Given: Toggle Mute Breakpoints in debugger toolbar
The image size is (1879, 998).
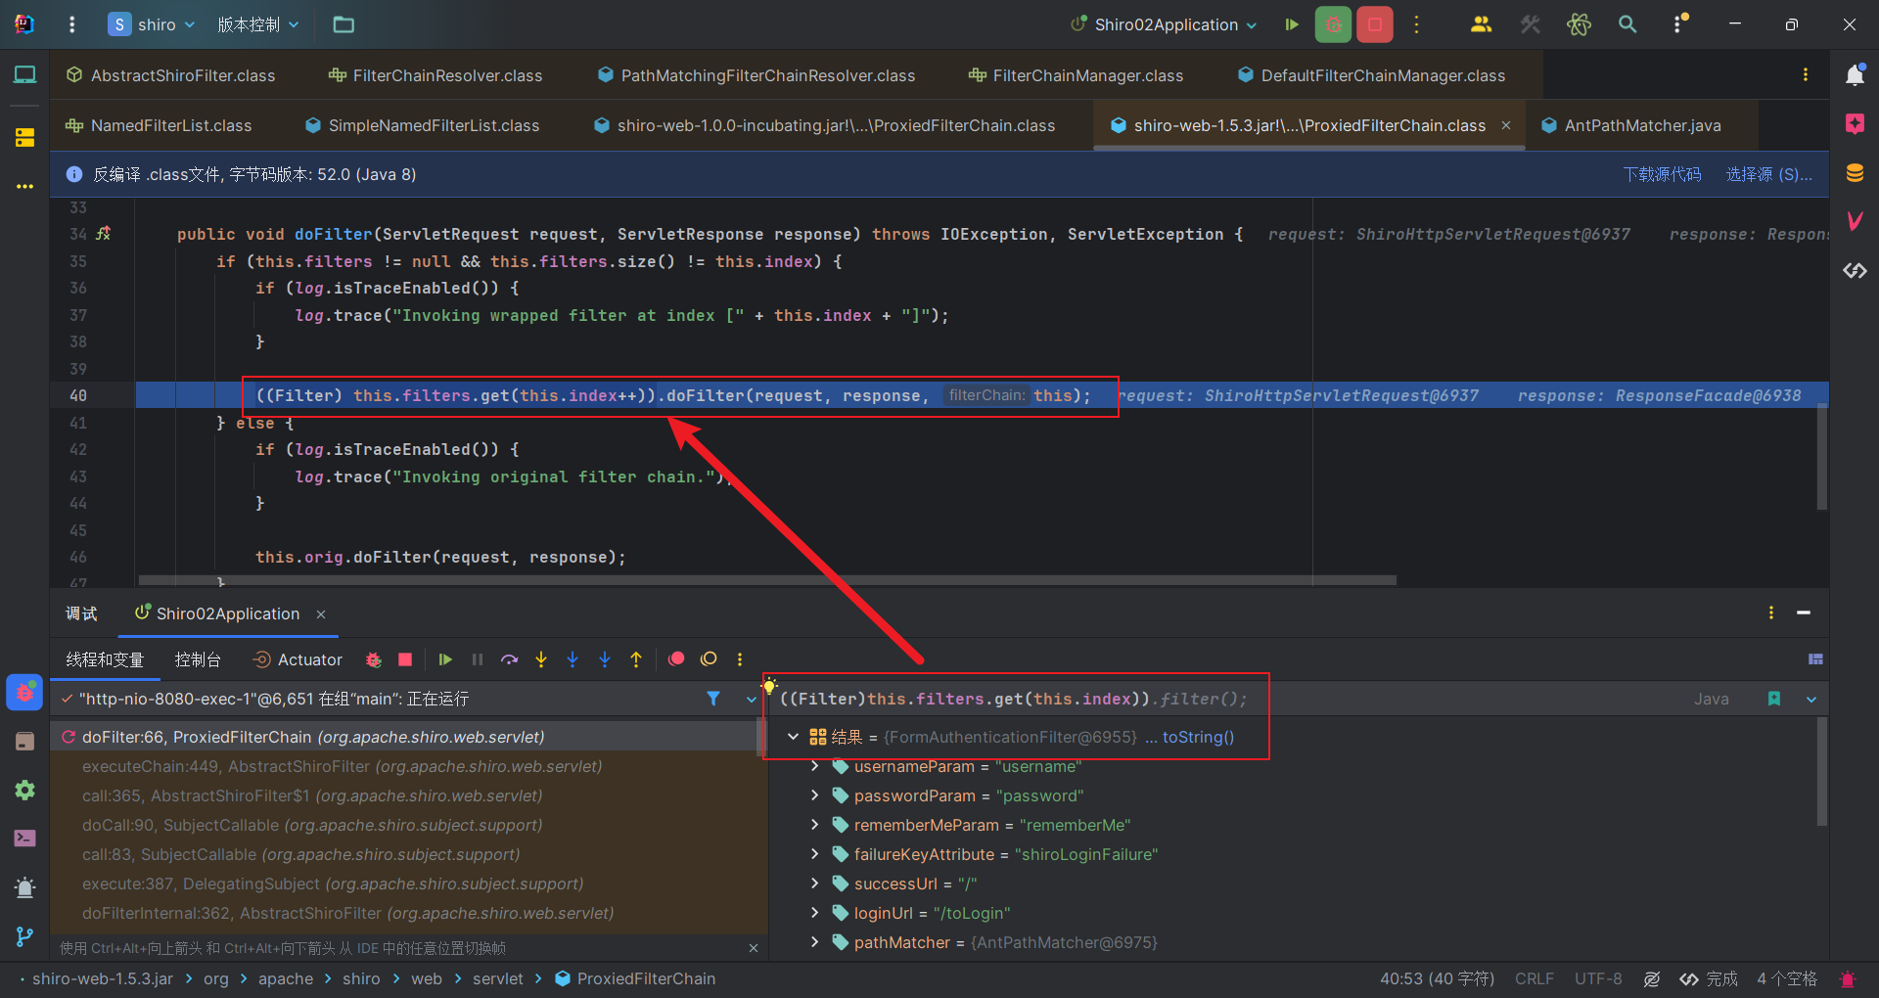Looking at the screenshot, I should click(x=710, y=659).
